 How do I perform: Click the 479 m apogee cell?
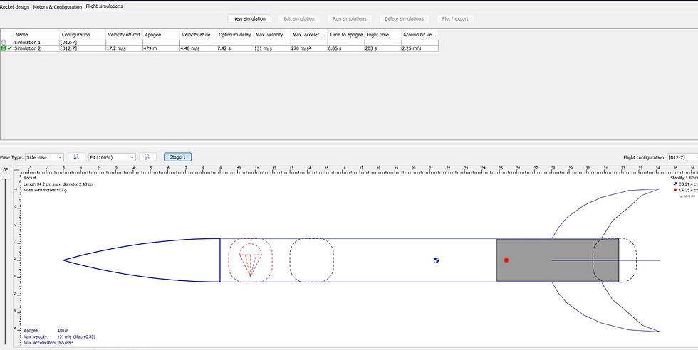[161, 48]
